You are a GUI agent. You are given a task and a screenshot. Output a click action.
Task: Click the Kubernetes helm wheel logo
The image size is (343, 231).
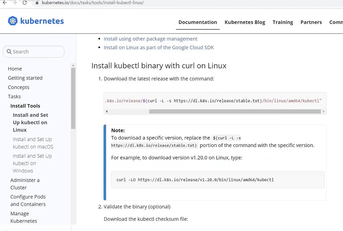coord(13,21)
